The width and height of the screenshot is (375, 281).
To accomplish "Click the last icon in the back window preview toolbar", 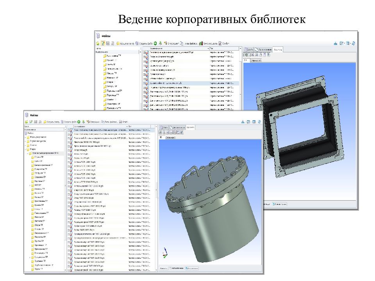I will click(269, 55).
